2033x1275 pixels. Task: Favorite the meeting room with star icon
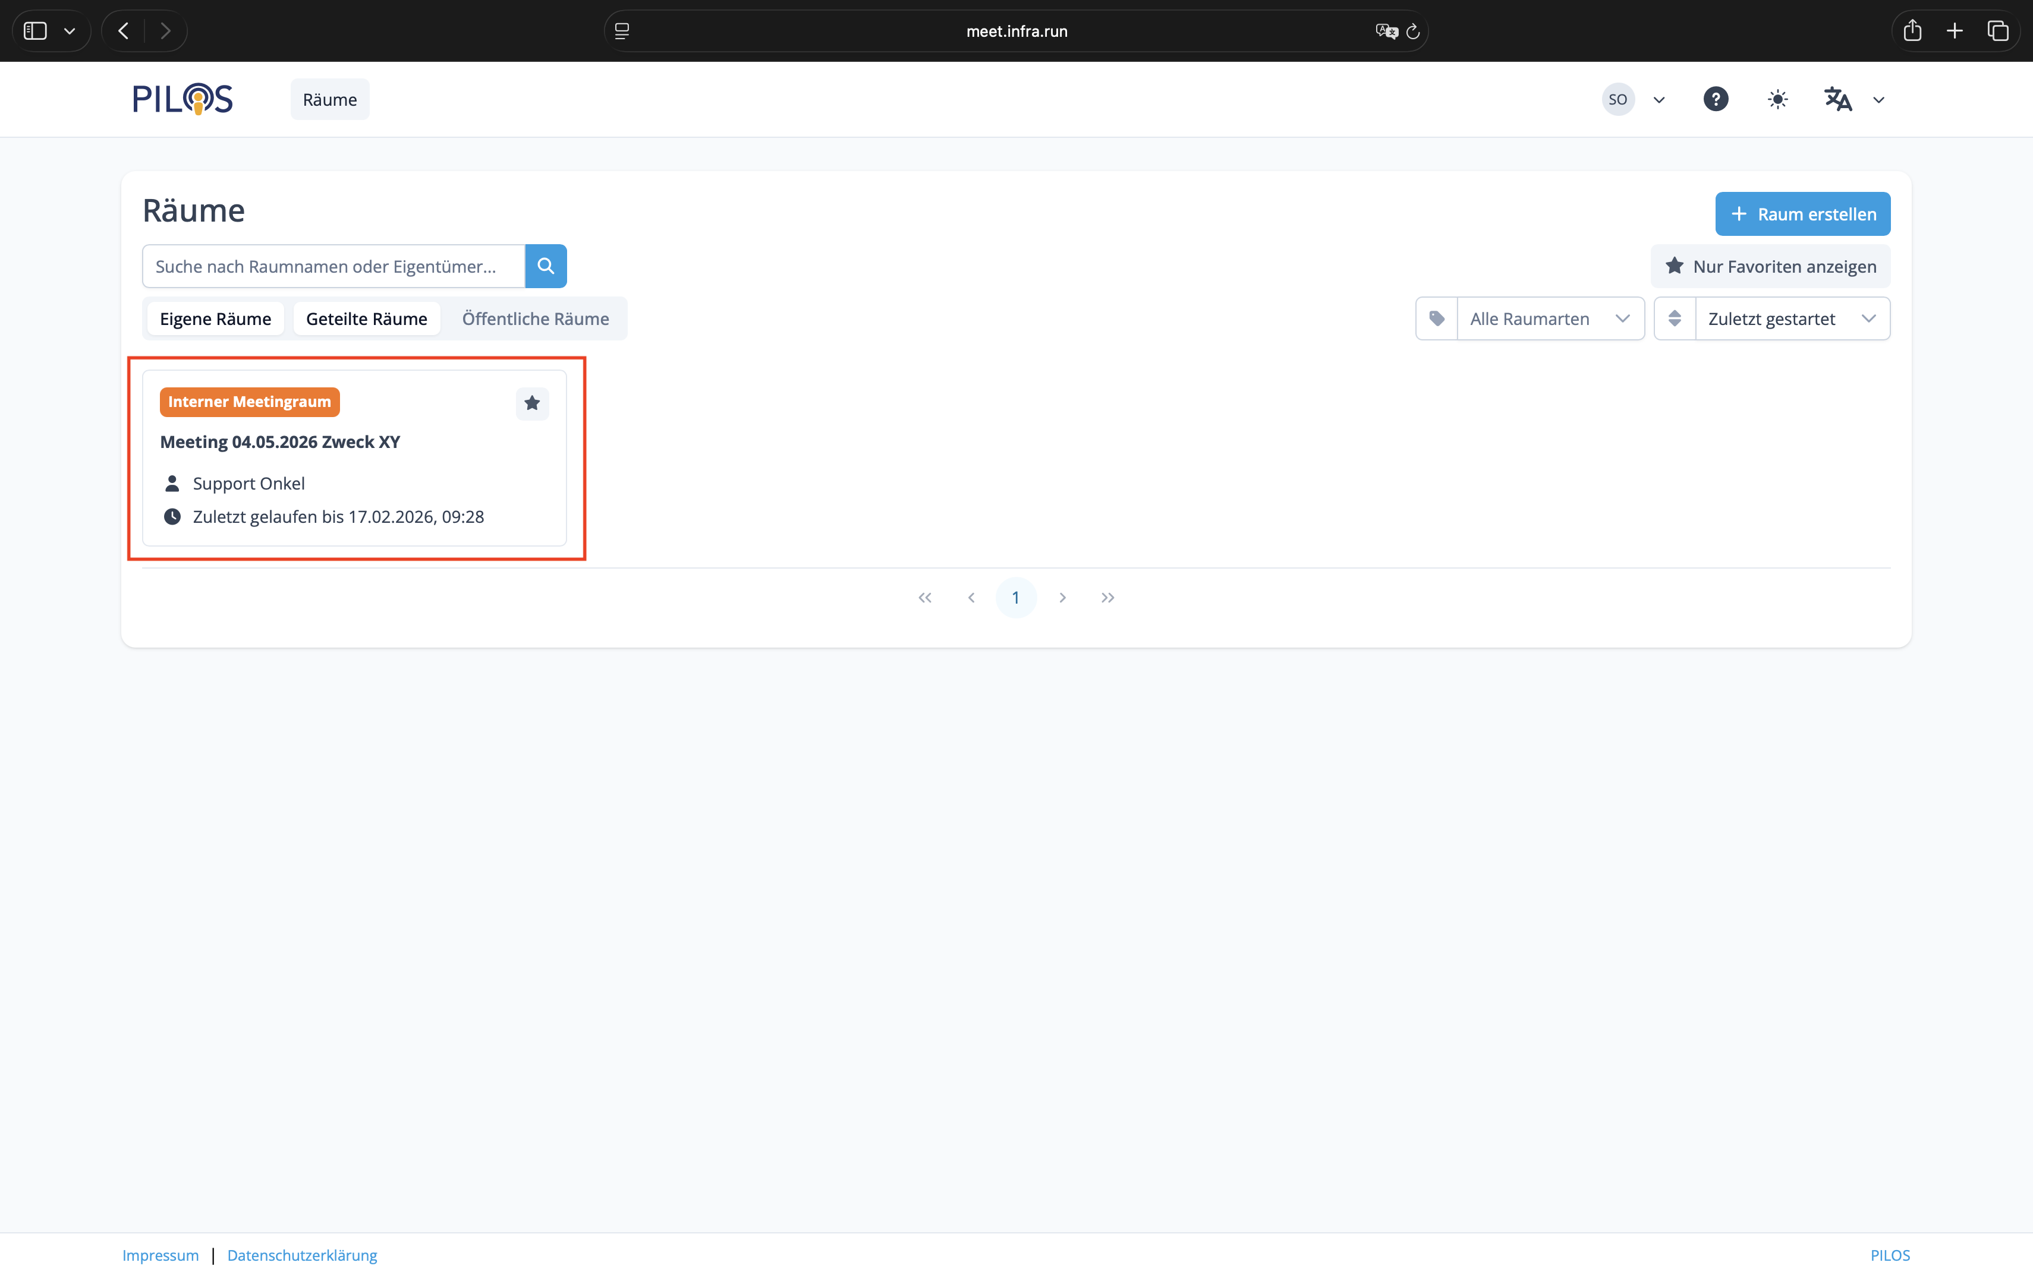(532, 404)
